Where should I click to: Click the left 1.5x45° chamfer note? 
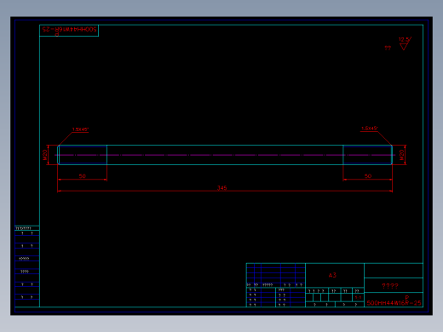tap(80, 129)
